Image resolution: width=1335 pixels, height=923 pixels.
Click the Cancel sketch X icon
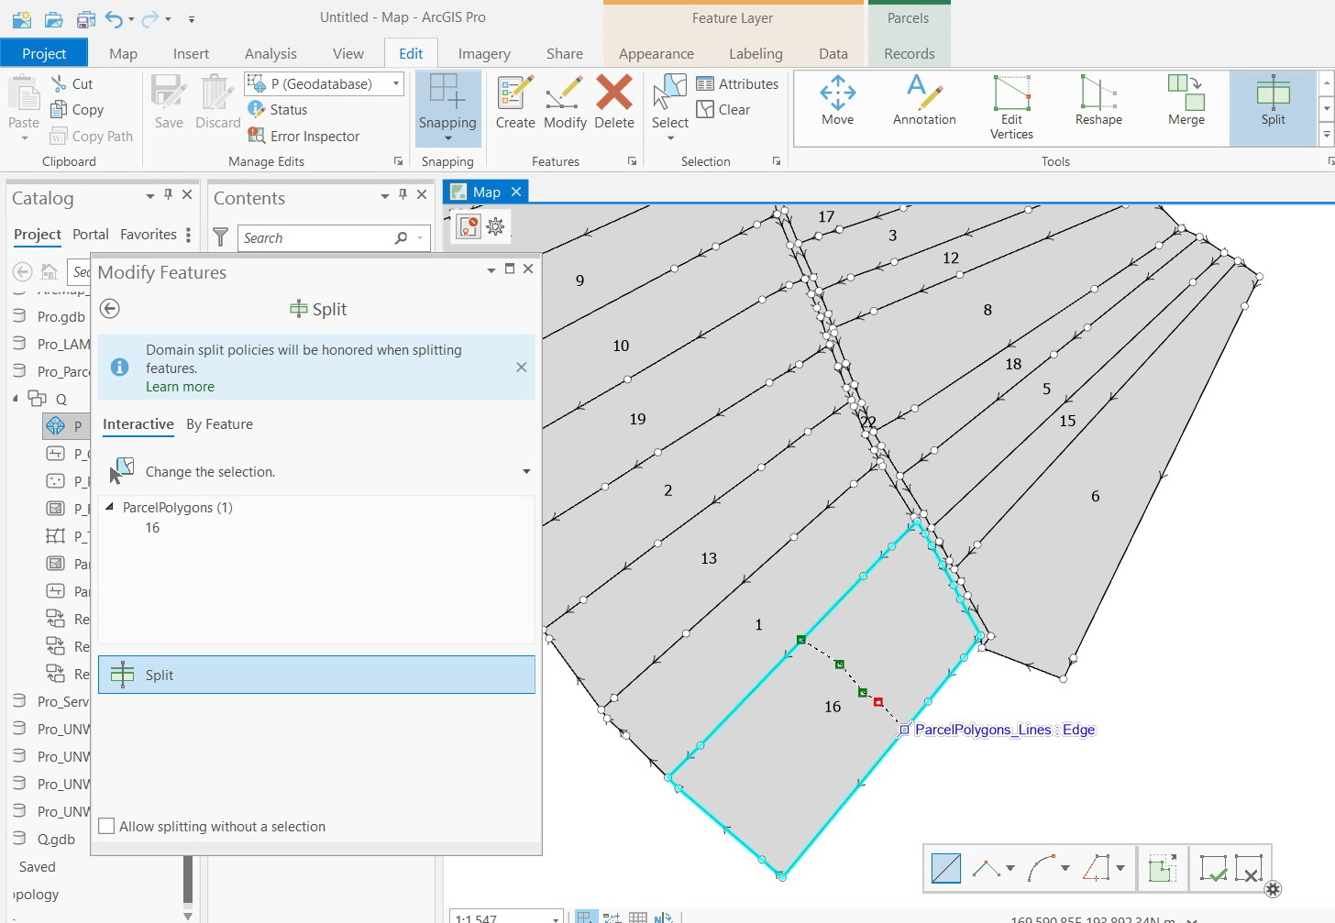[x=1249, y=868]
